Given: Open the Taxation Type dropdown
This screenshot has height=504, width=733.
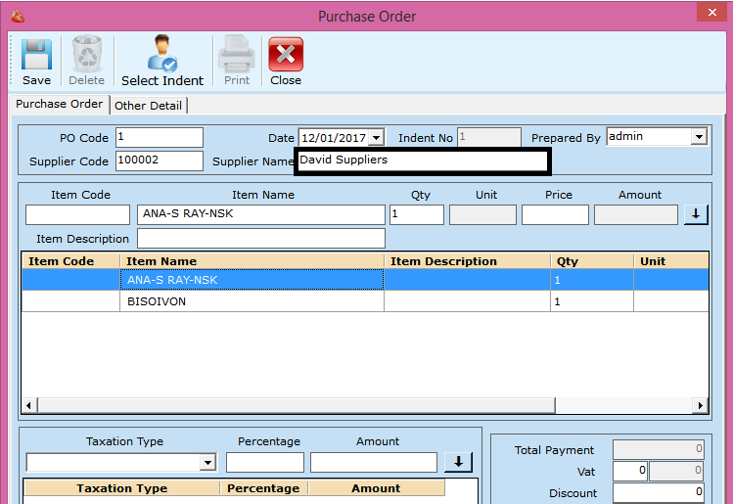Looking at the screenshot, I should [x=207, y=463].
